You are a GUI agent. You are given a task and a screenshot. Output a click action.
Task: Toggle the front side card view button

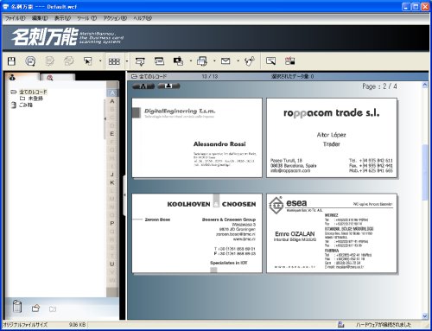pos(143,86)
